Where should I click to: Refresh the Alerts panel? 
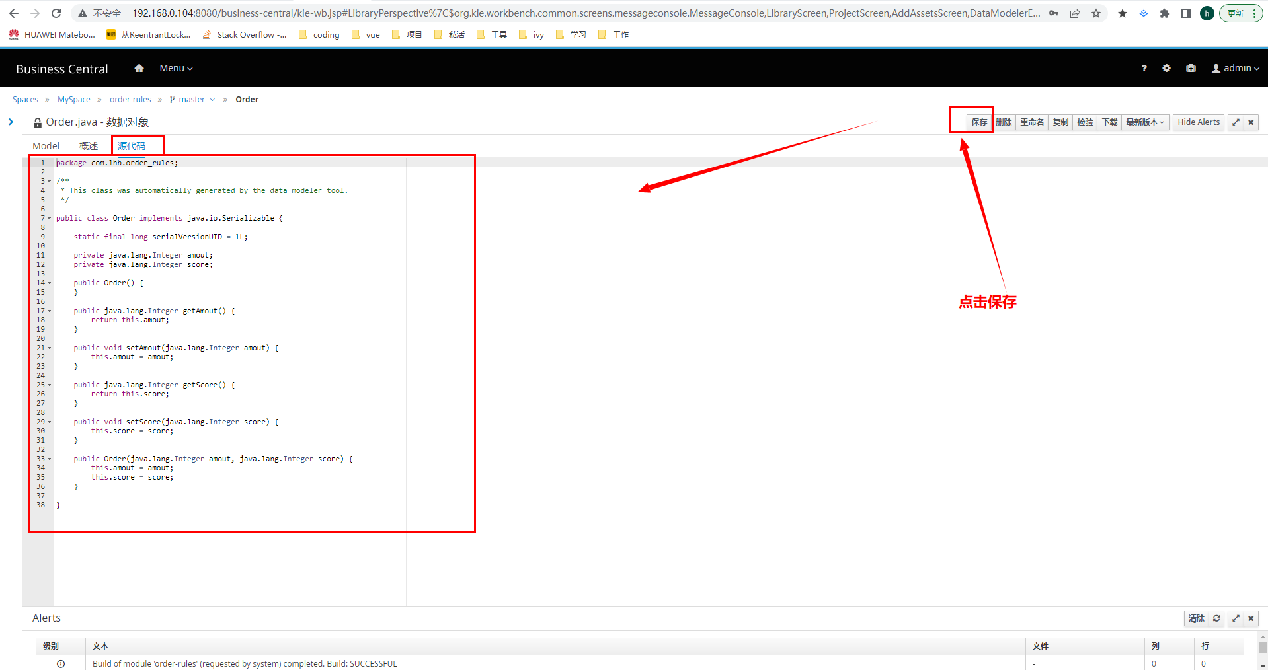click(x=1216, y=618)
